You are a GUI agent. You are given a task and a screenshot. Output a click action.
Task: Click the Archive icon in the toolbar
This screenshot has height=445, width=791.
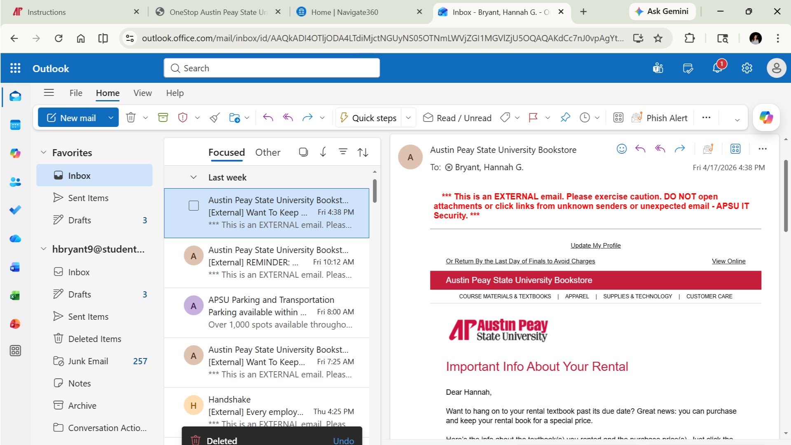[x=163, y=117]
